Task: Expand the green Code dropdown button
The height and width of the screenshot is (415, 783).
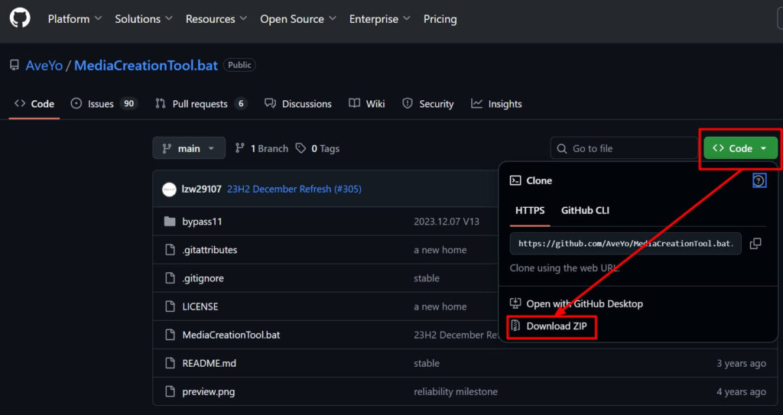Action: tap(740, 148)
